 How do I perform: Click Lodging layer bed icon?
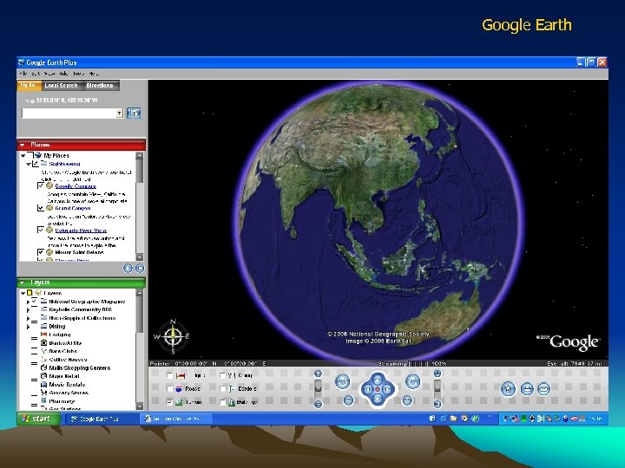[x=44, y=335]
